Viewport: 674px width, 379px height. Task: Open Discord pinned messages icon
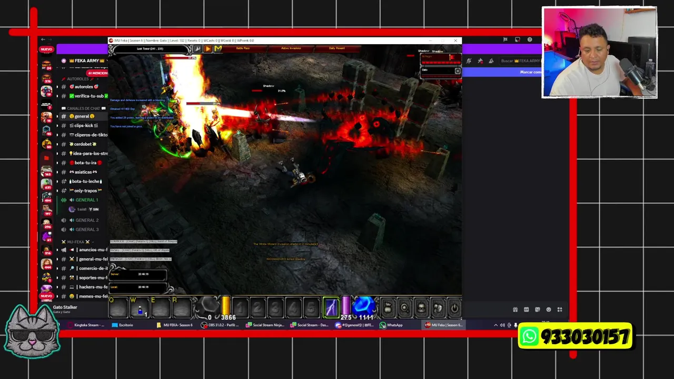click(x=480, y=61)
